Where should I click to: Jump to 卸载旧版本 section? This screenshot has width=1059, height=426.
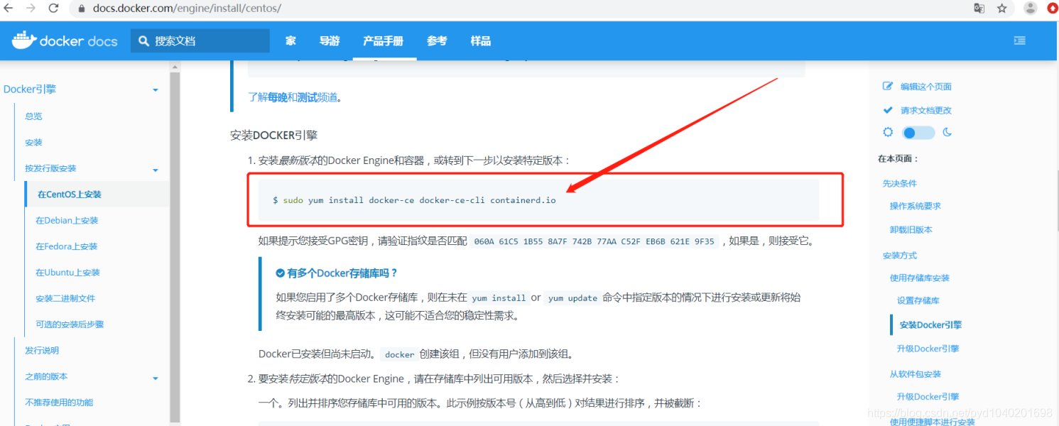point(911,230)
